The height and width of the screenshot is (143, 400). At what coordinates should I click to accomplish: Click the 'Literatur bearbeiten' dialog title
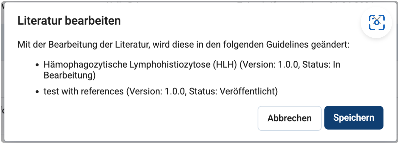click(69, 21)
